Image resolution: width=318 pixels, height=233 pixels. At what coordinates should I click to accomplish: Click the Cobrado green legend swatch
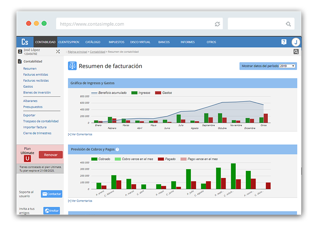pos(94,159)
